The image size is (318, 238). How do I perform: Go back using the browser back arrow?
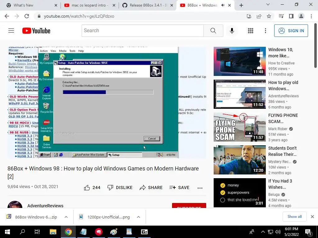(7, 16)
